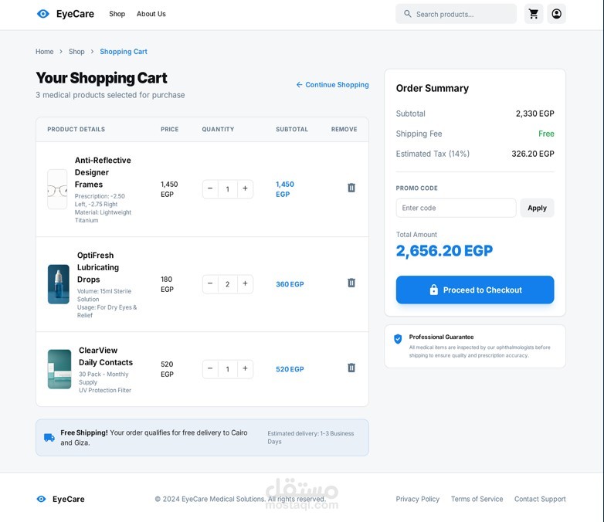Click Continue Shopping link
Viewport: 604px width, 522px height.
pos(332,85)
